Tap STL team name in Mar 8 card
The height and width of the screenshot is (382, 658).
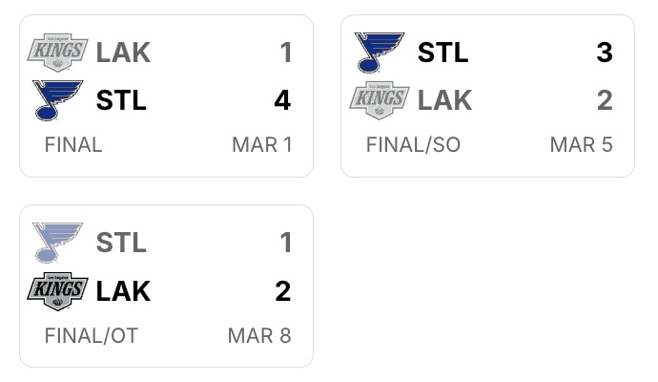coord(121,243)
